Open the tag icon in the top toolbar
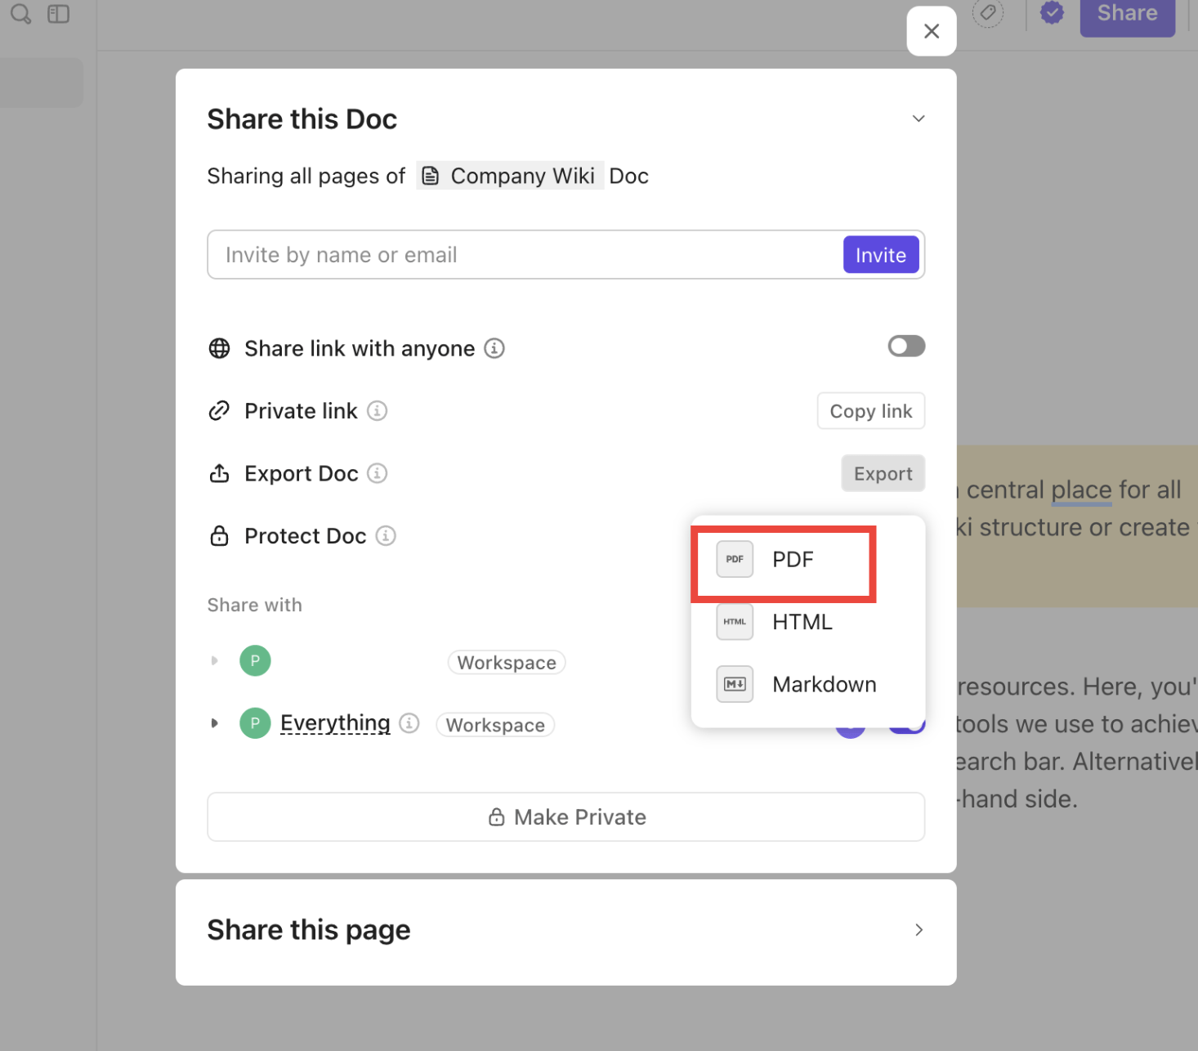Screen dimensions: 1198x1051 click(x=988, y=13)
